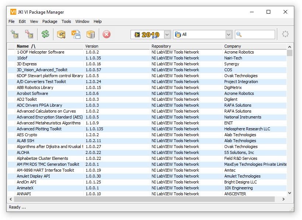Open the Package menu

point(50,21)
